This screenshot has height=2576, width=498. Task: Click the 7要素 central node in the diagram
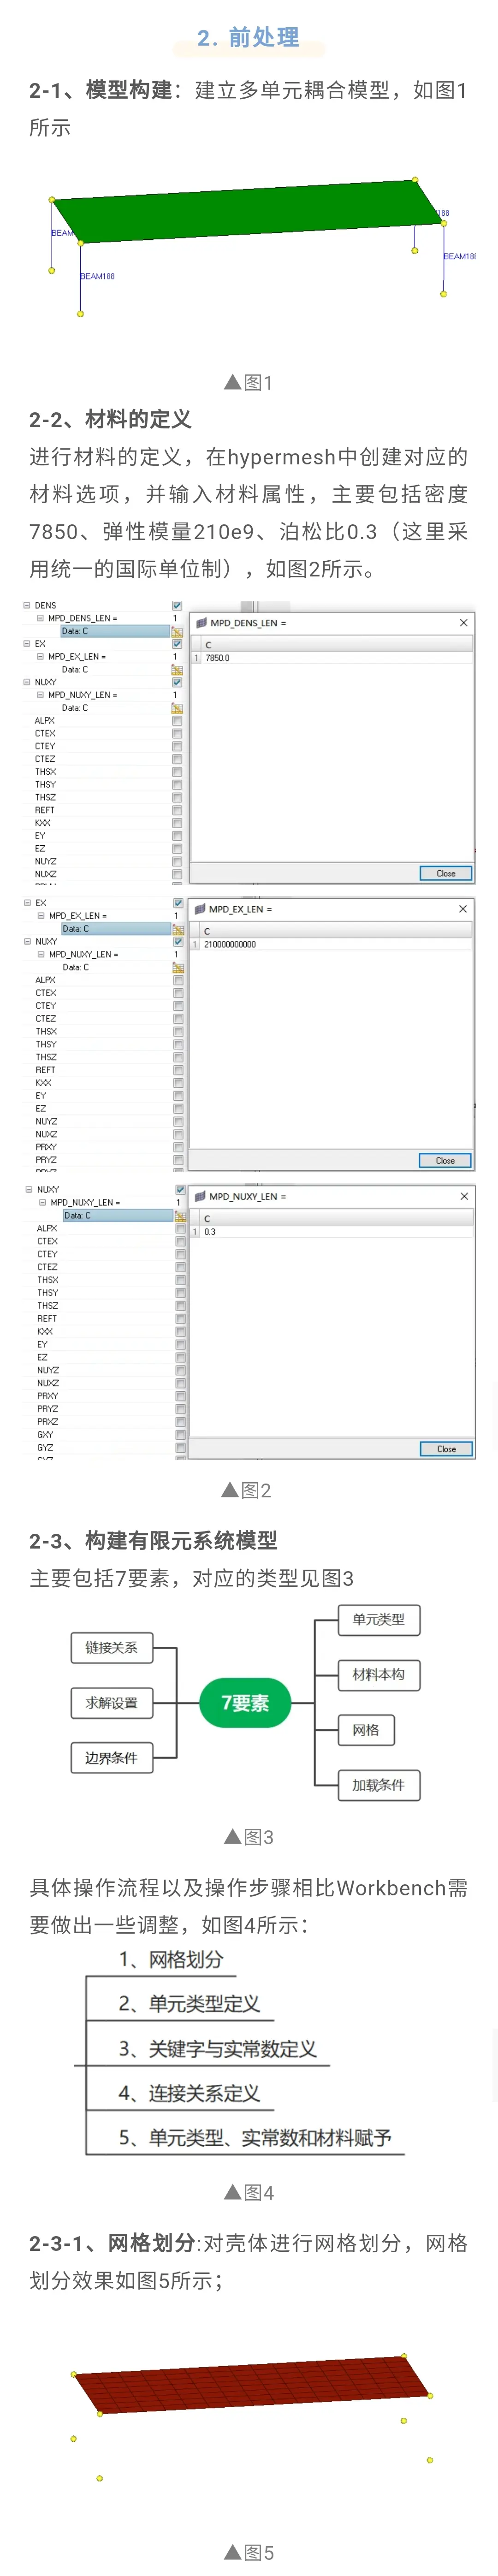tap(245, 1703)
